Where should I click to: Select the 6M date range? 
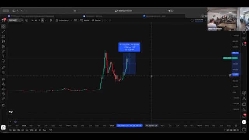click(27, 130)
